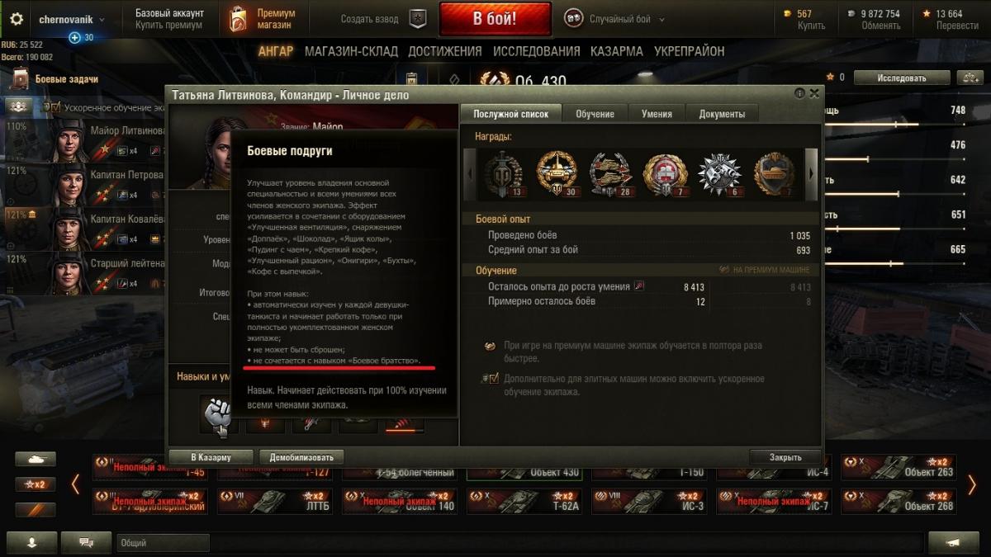991x557 pixels.
Task: Open the channels chat bubble icon
Action: [86, 542]
